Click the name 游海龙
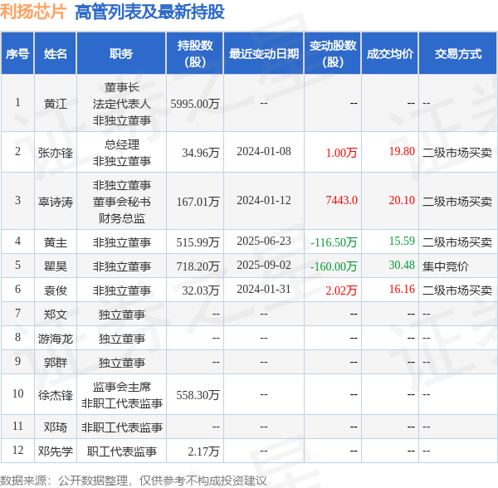 click(56, 339)
